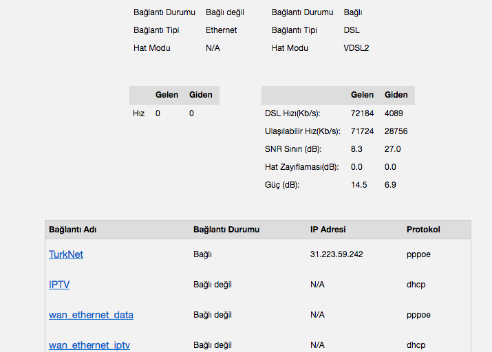This screenshot has height=352, width=492.
Task: Click the VDSL2 line mode value
Action: pyautogui.click(x=356, y=48)
